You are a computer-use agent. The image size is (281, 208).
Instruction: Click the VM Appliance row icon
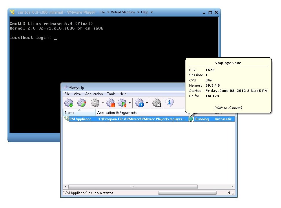[67, 119]
